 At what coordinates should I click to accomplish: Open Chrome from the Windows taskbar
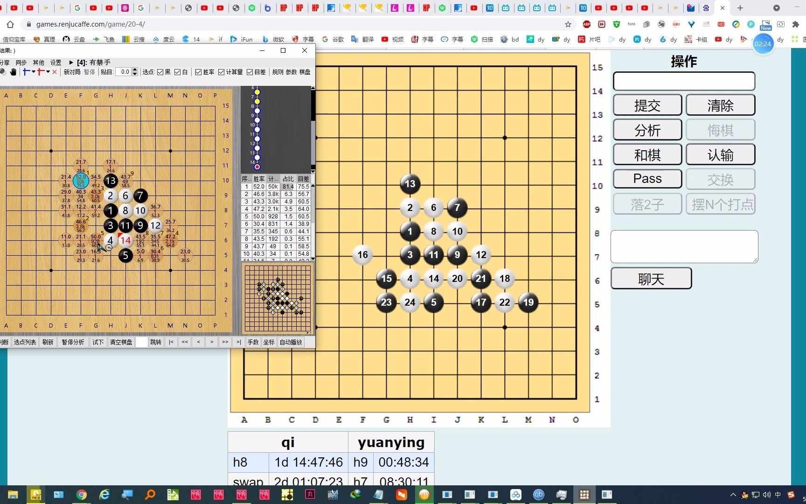pos(82,495)
